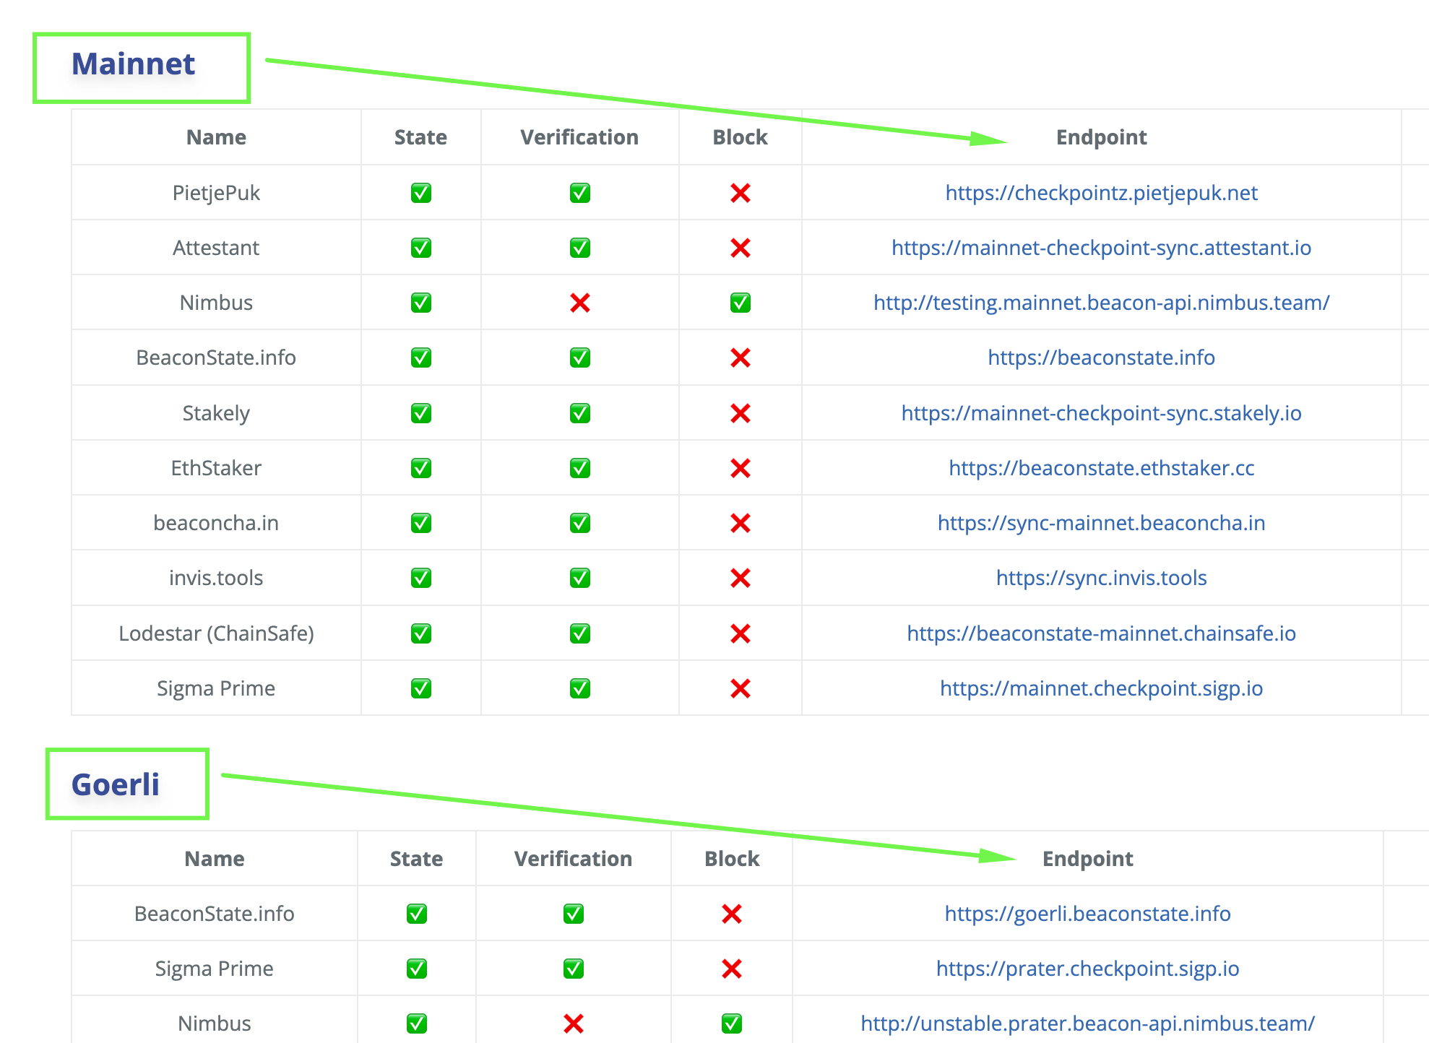Click the Mainnet Sigma Prime Block cross

(741, 688)
